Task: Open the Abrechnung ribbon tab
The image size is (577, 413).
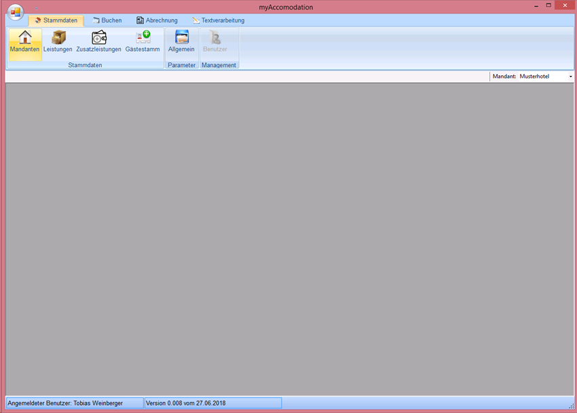Action: click(x=157, y=20)
